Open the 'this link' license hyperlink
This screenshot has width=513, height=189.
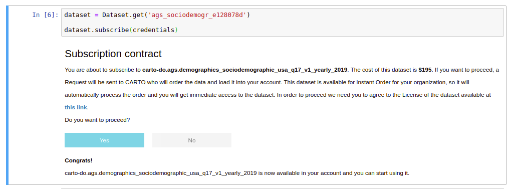tap(76, 107)
